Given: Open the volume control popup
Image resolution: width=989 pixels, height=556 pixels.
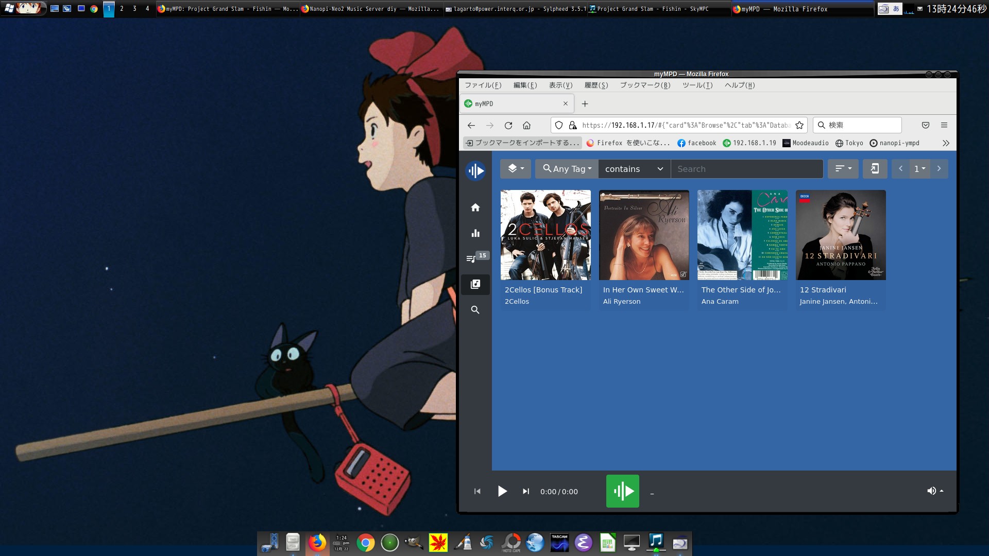Looking at the screenshot, I should pyautogui.click(x=934, y=491).
